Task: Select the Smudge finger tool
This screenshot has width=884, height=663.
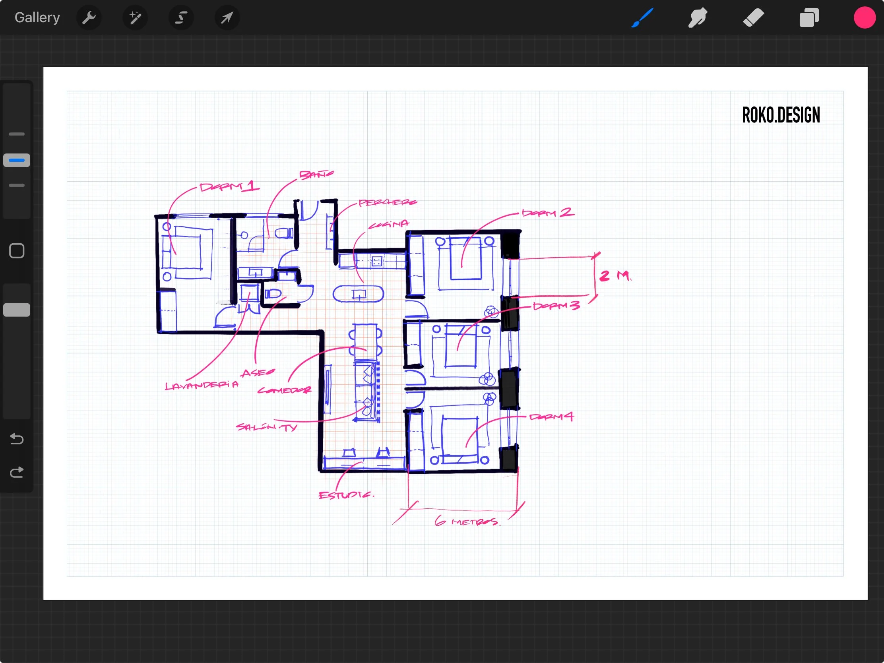Action: [x=698, y=17]
